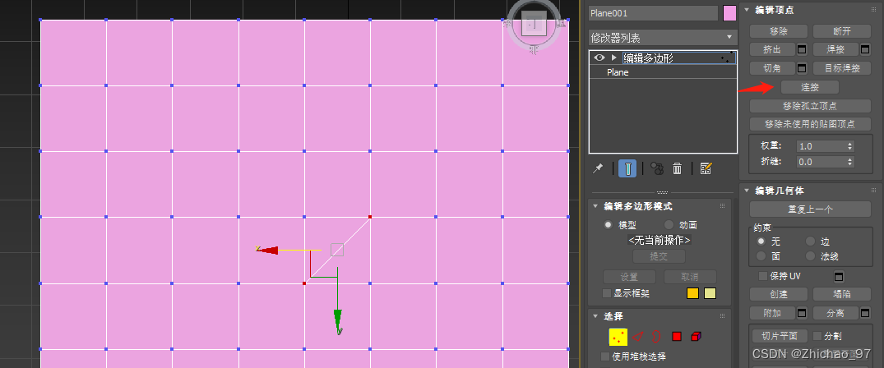Click the Plane001 object name field
The image size is (884, 368).
coord(653,13)
